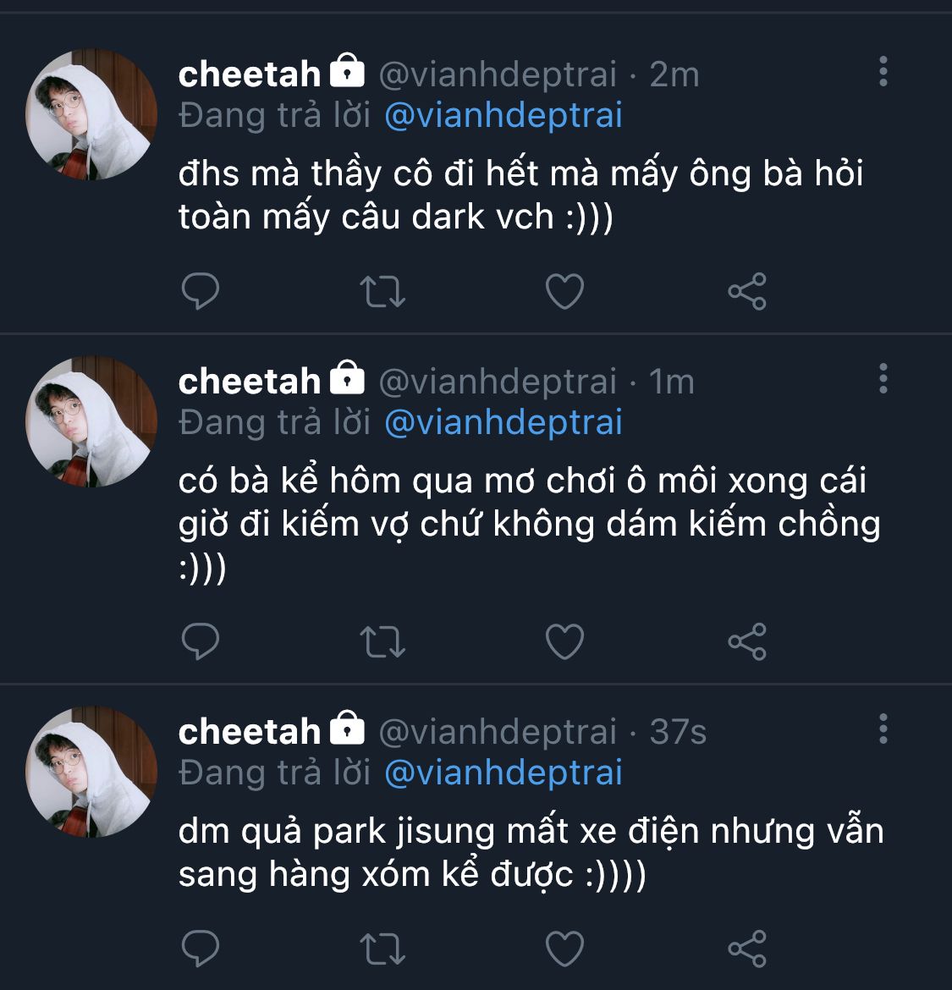
Task: Like the 'đhs mà thầy cô' tweet
Action: pos(564,292)
